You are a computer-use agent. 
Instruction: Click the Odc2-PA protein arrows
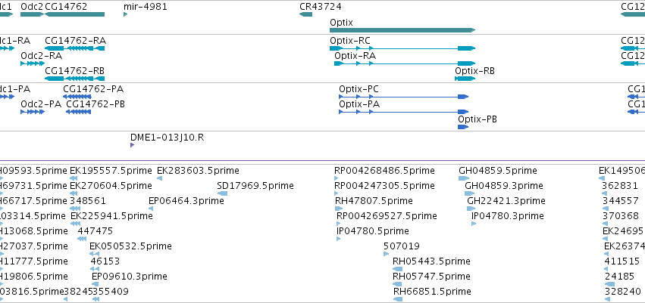click(33, 112)
